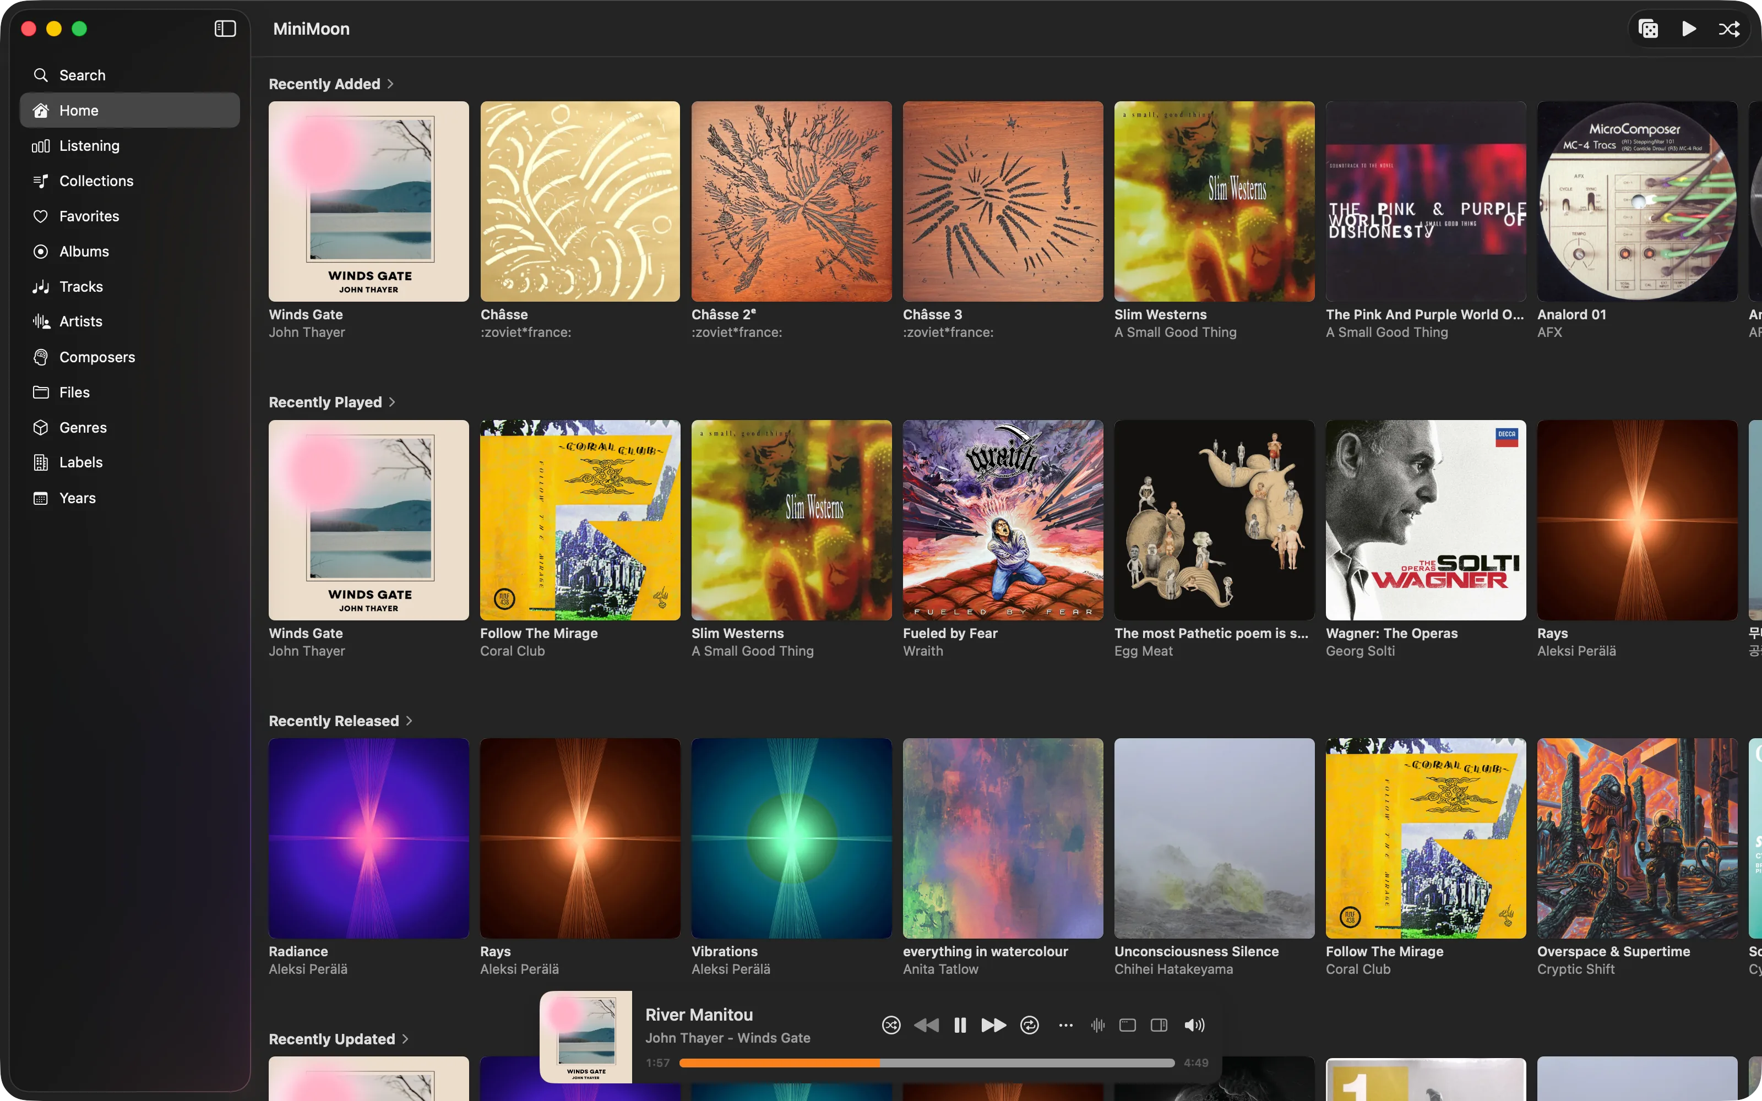Open Favorites with the heart icon
This screenshot has height=1101, width=1762.
pos(129,216)
